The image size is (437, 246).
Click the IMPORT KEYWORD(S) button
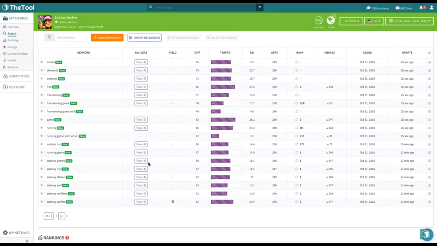click(144, 38)
